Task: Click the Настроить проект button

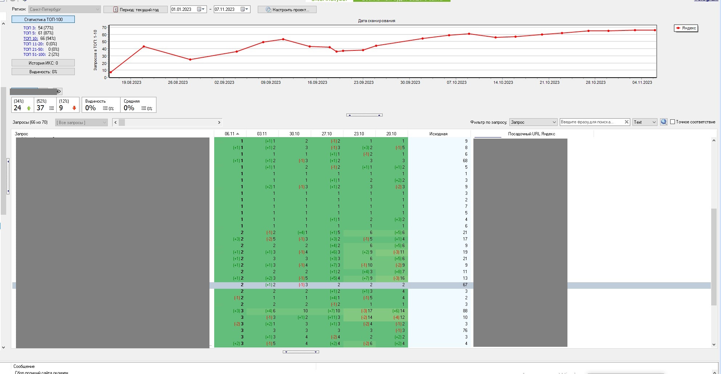Action: 287,10
